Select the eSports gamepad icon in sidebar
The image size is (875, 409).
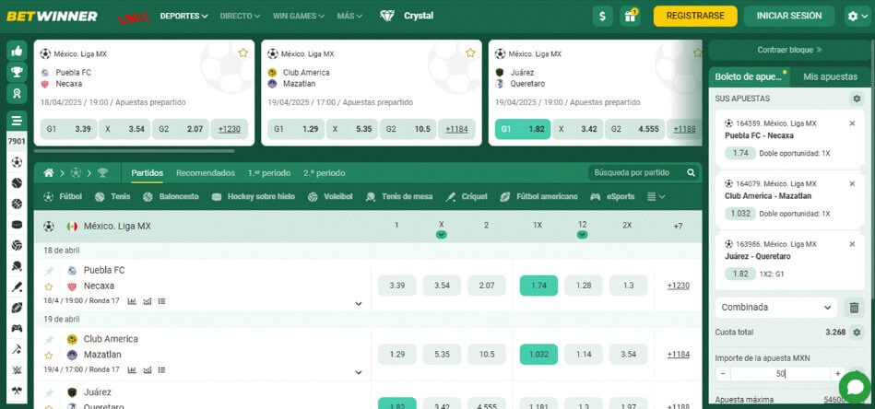17,328
